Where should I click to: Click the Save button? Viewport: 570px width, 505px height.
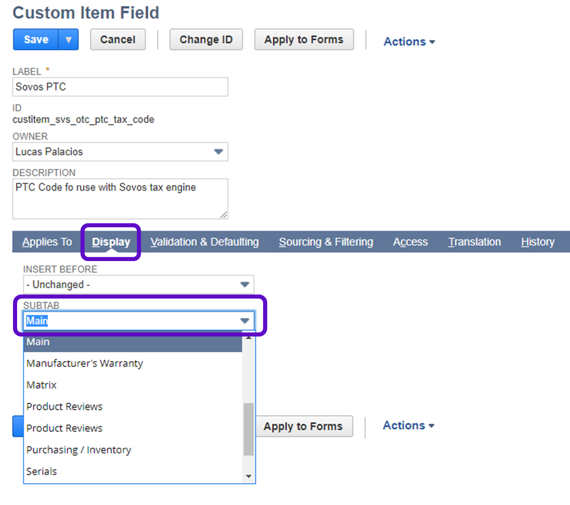[36, 40]
